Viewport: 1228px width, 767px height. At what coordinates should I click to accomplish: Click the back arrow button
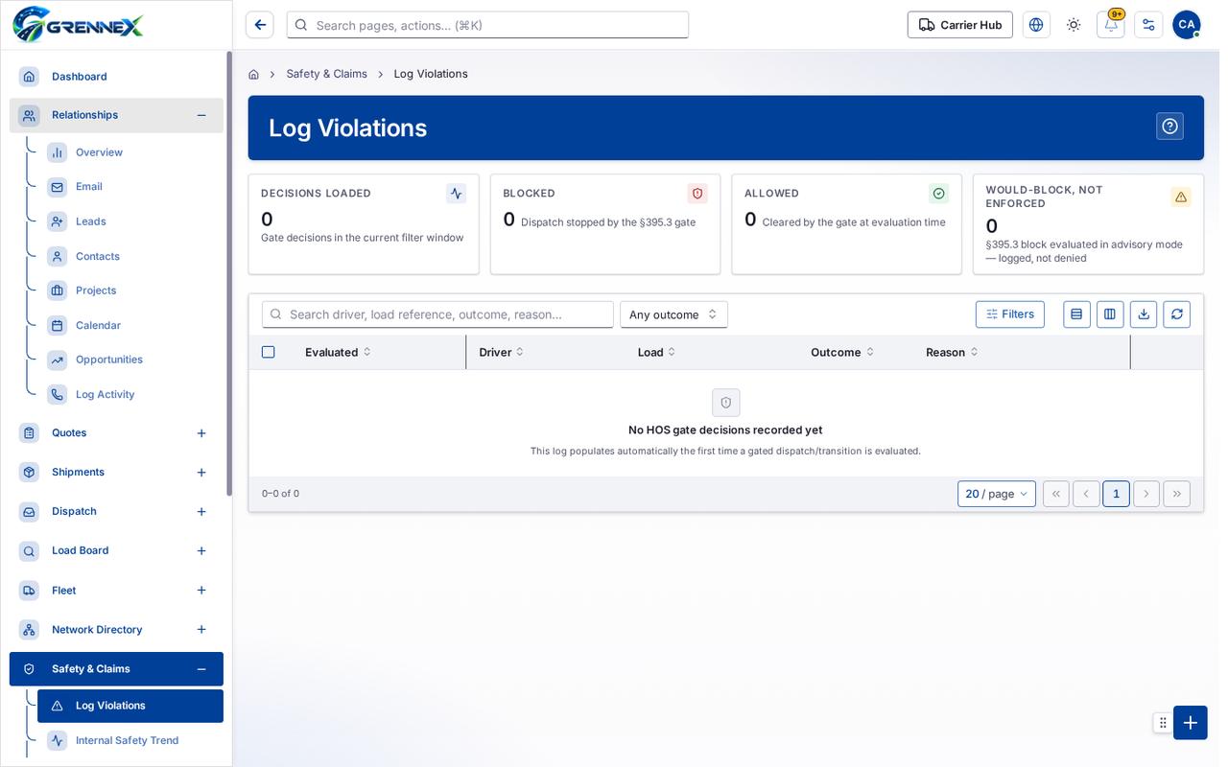(260, 25)
